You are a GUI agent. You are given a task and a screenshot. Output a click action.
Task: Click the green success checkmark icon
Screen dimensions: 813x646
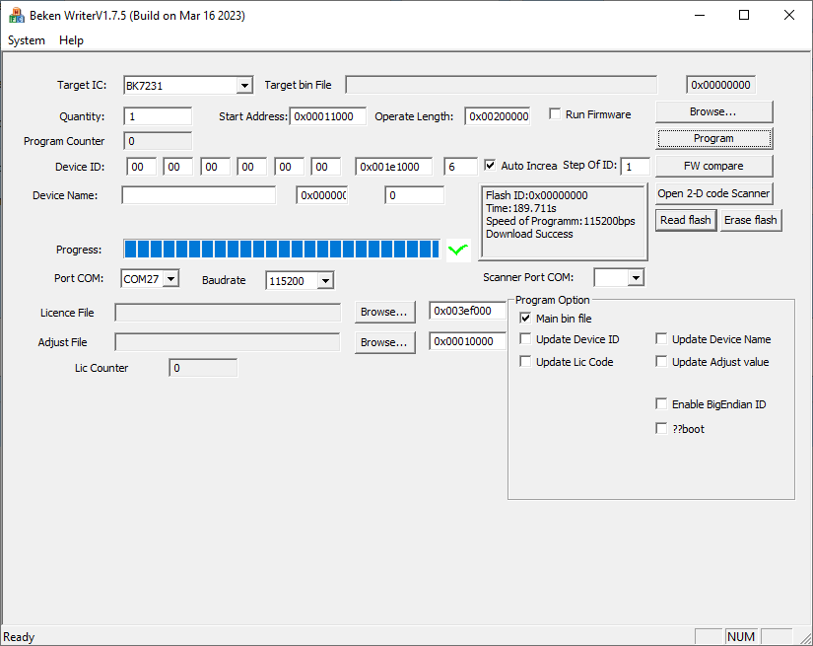457,250
